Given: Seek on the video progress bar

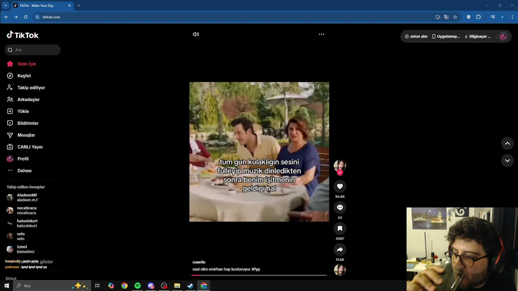Looking at the screenshot, I should [x=259, y=275].
